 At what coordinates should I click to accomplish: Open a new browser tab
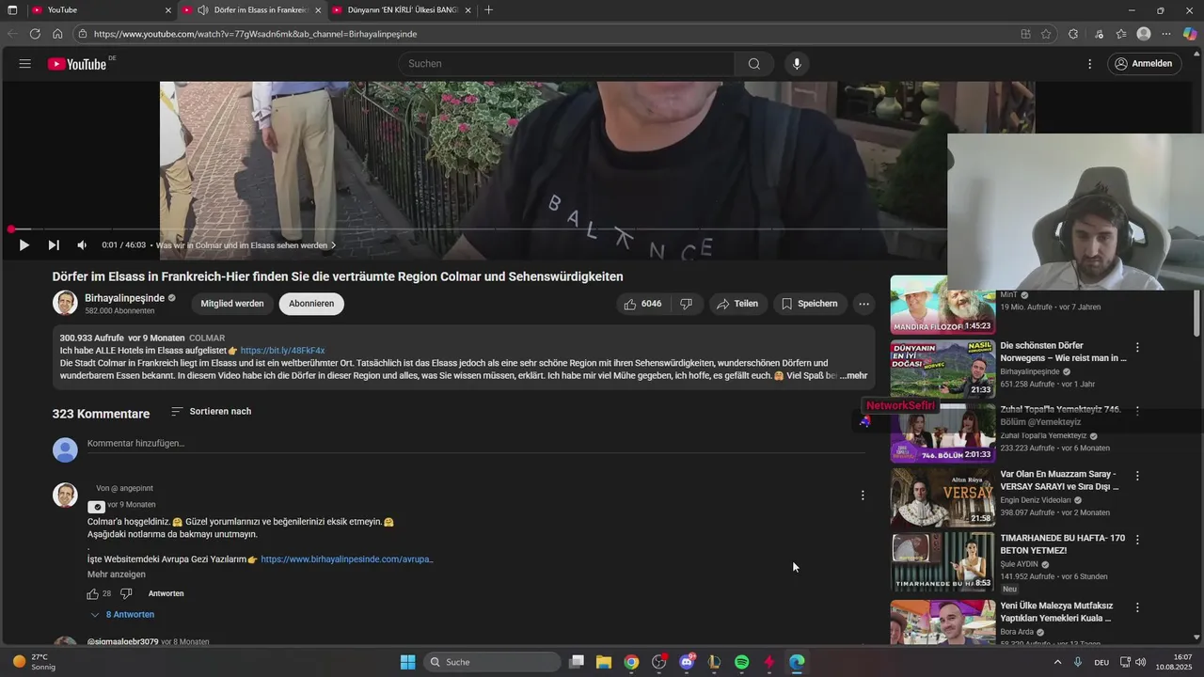pyautogui.click(x=488, y=10)
